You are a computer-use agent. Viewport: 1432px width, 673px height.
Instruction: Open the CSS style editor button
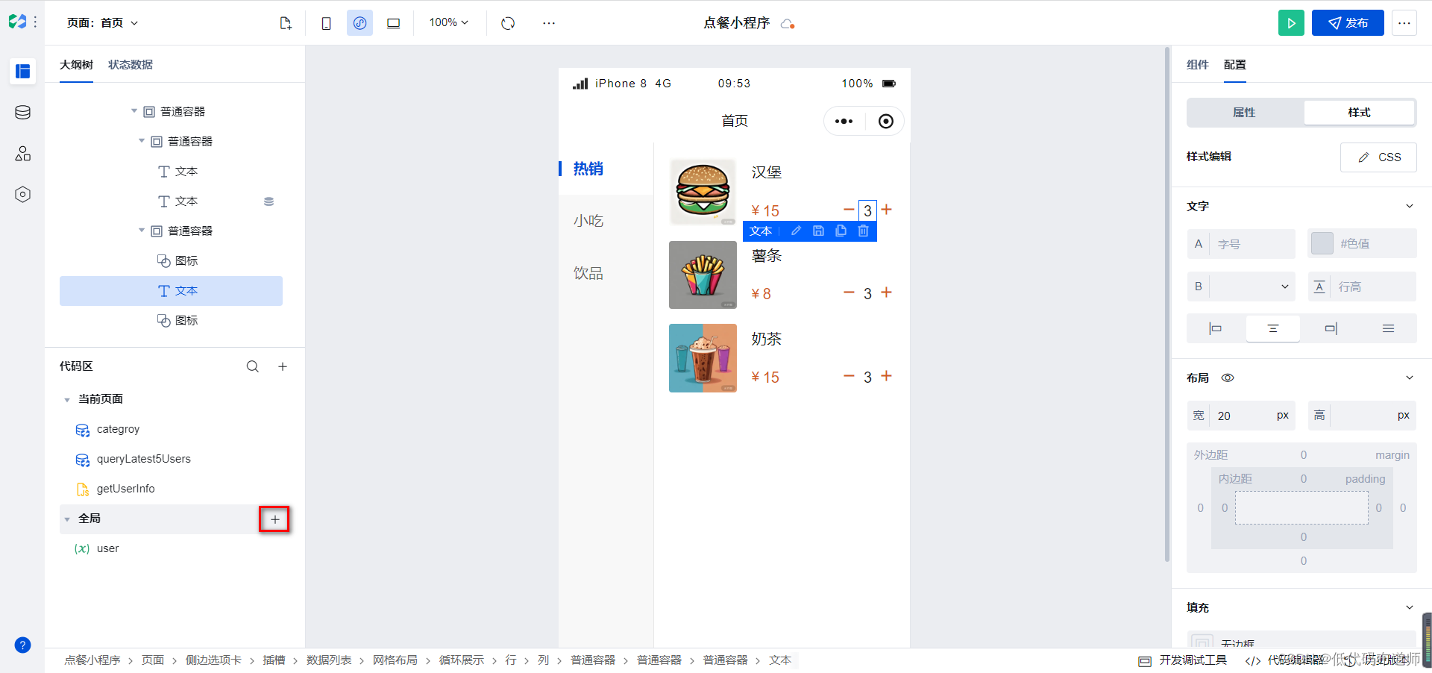1378,157
